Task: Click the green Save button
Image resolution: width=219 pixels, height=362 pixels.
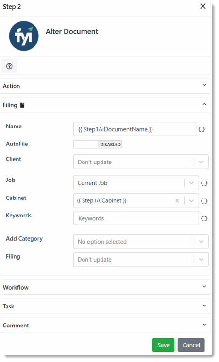Action: [x=163, y=345]
